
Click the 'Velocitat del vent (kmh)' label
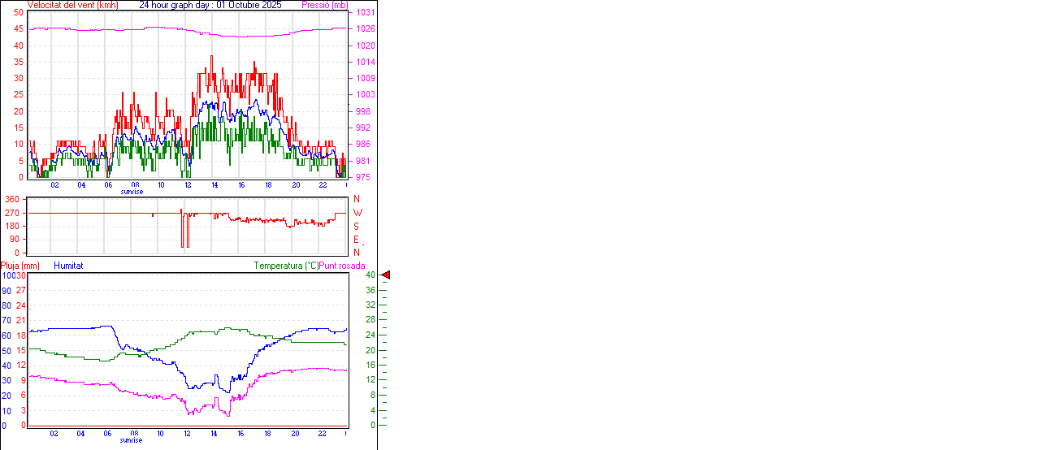click(x=72, y=5)
